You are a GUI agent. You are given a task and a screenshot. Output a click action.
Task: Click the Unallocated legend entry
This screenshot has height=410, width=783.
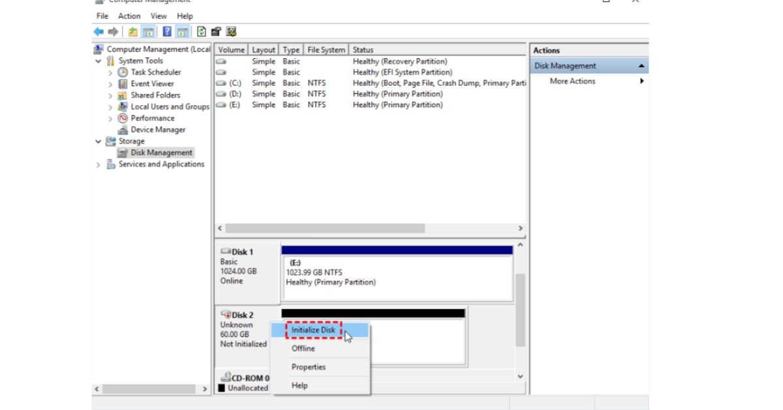click(x=243, y=388)
